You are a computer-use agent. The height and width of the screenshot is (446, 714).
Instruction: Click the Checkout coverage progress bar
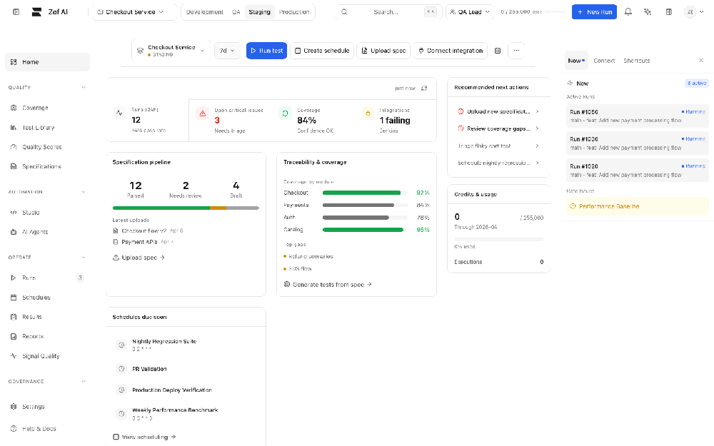point(365,193)
